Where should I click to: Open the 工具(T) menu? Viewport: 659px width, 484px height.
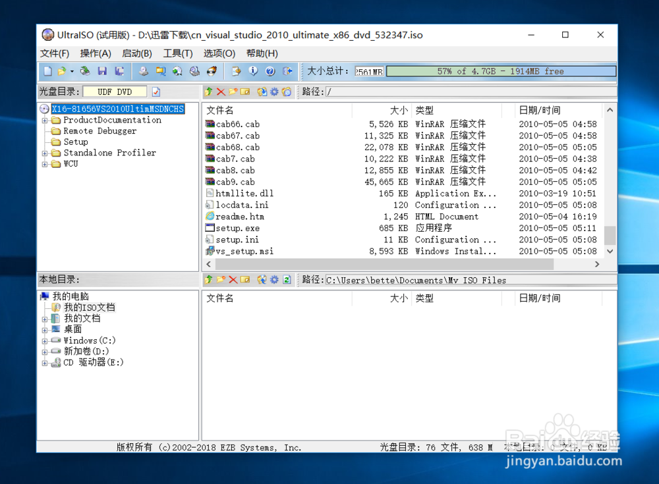(178, 53)
